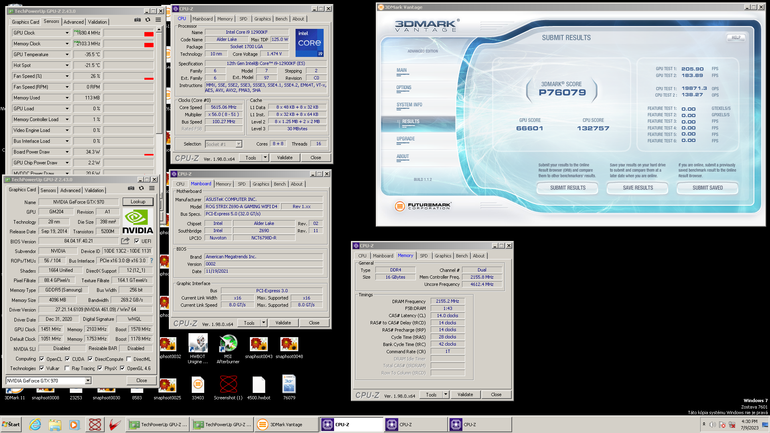Open Windows Explorer folder taskbar icon
770x433 pixels.
(55, 425)
